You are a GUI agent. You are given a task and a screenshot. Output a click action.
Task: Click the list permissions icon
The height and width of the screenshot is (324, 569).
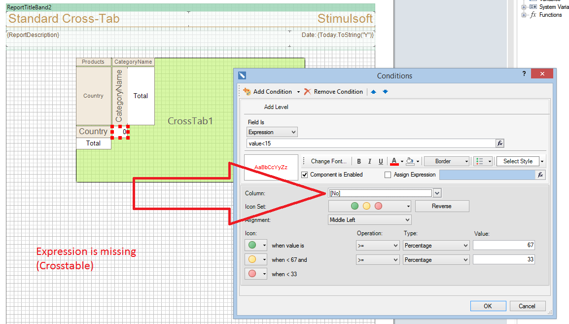(480, 161)
